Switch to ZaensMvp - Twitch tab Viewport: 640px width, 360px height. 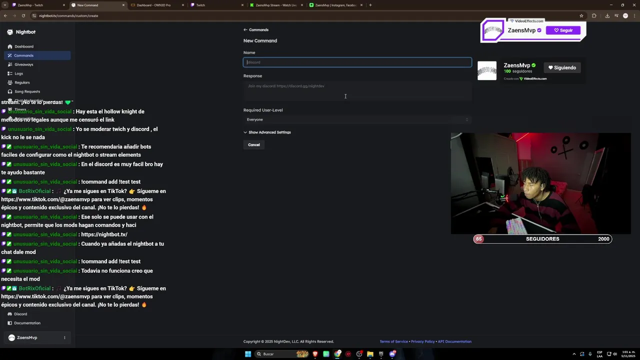click(37, 5)
